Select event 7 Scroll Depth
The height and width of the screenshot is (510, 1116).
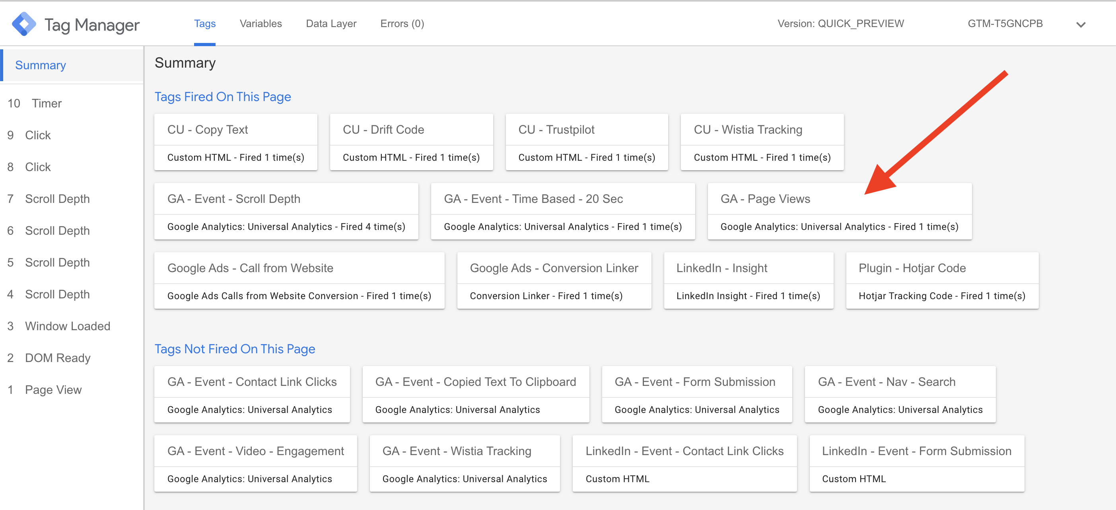click(x=72, y=199)
